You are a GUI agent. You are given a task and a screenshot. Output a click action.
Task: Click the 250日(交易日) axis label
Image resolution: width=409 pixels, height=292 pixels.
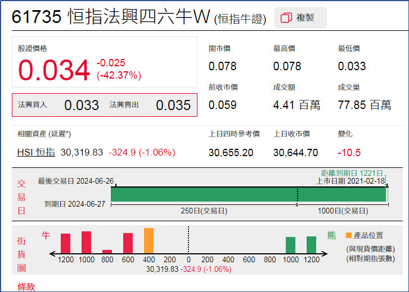tap(204, 211)
